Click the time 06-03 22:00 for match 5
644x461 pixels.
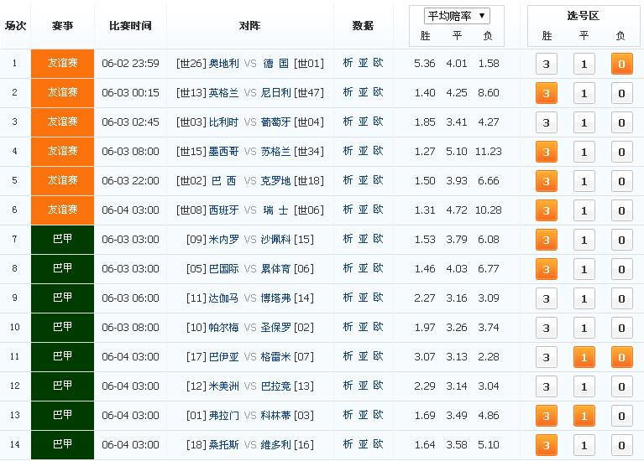click(130, 181)
